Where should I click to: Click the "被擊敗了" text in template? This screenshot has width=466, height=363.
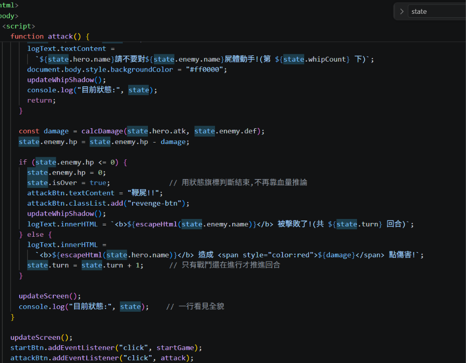[293, 224]
